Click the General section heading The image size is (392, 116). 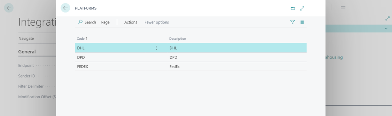27,52
